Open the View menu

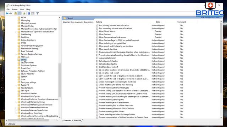22,10
